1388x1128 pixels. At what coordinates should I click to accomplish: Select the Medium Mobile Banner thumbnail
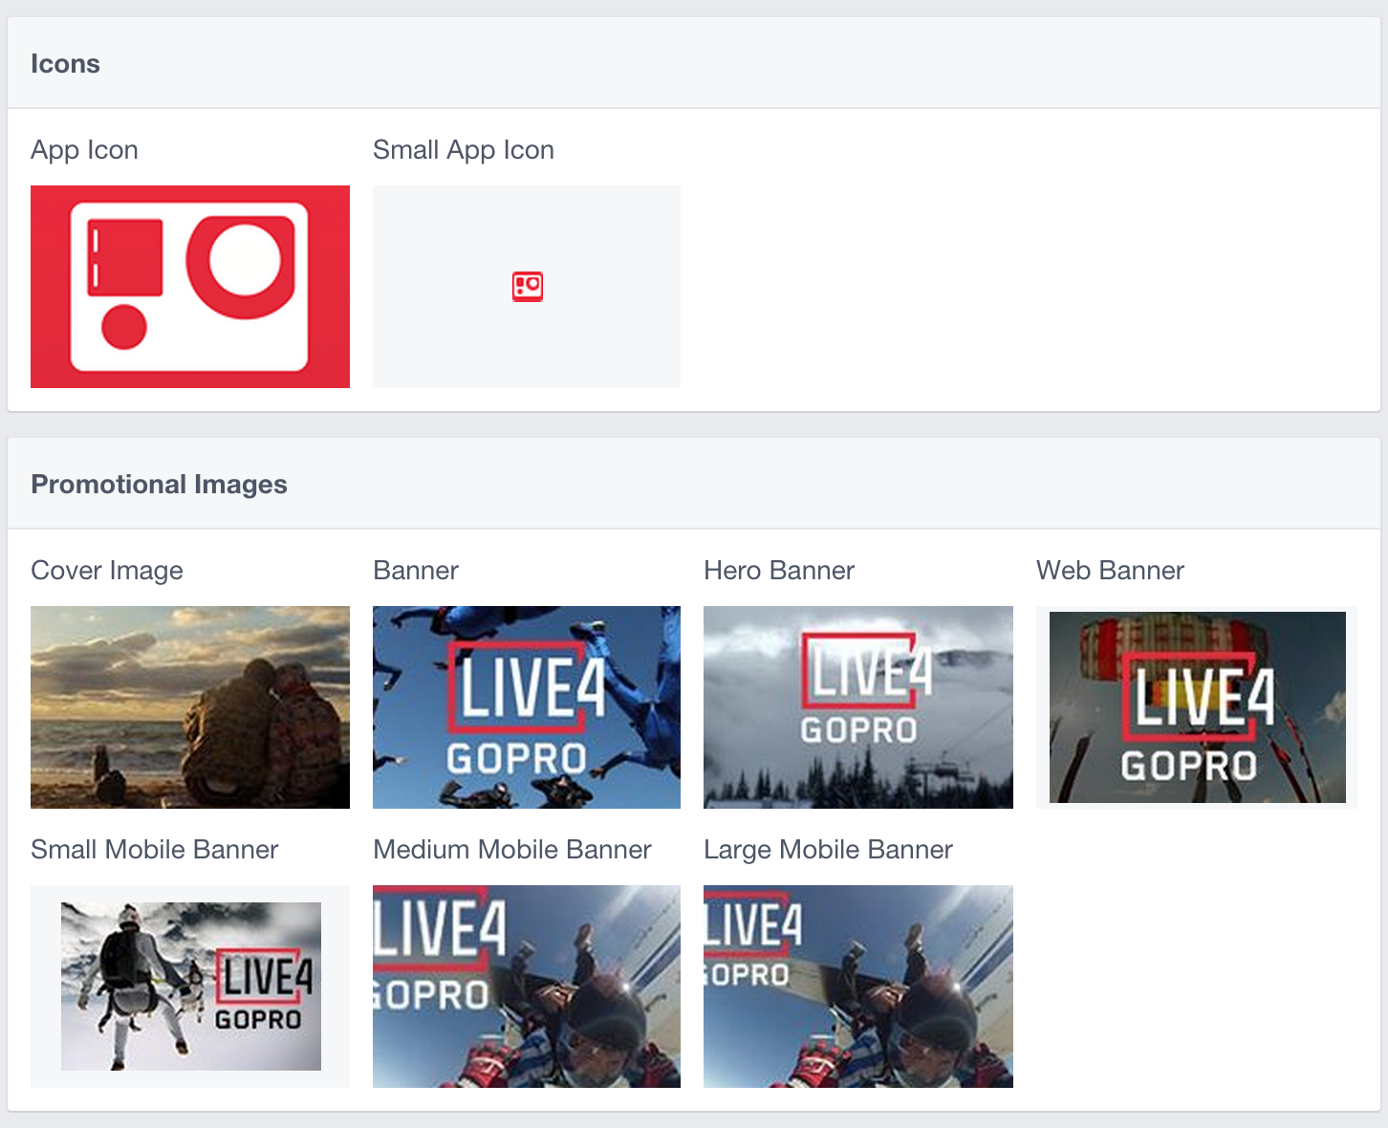[527, 987]
